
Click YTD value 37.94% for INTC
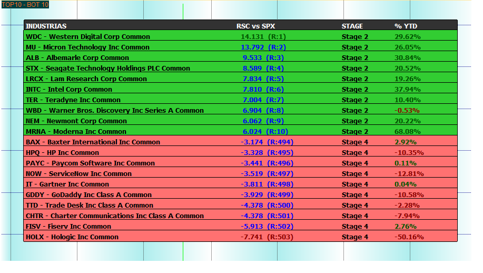(x=408, y=90)
